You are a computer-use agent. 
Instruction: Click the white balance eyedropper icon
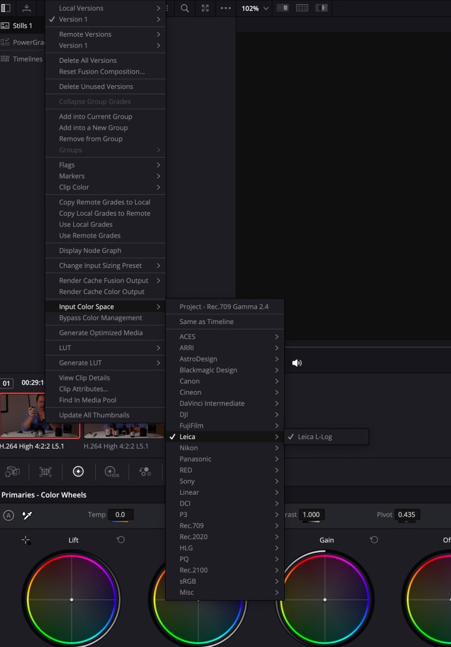[x=27, y=515]
